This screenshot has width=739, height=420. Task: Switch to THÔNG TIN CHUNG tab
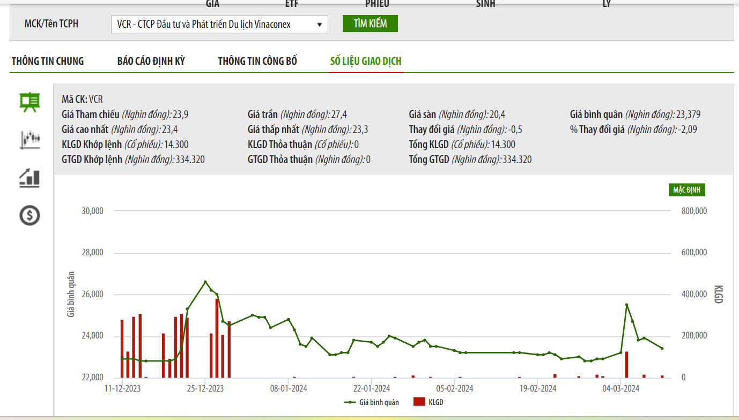click(x=48, y=61)
